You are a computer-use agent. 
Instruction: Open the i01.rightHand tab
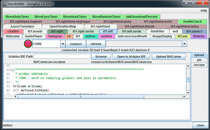point(100,27)
